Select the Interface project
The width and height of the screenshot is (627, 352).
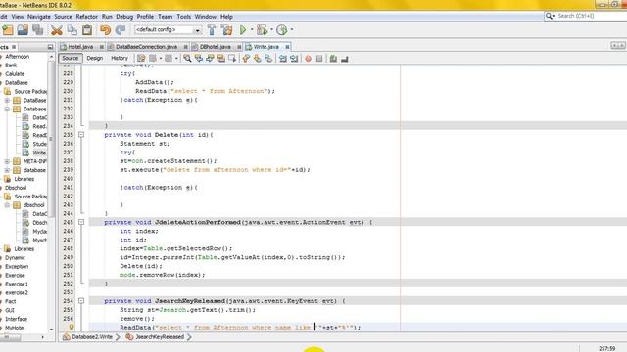tap(16, 320)
